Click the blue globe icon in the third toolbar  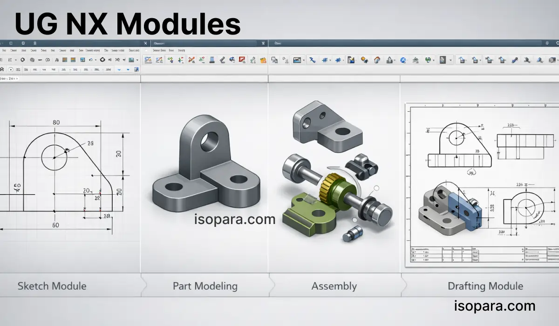click(x=403, y=60)
